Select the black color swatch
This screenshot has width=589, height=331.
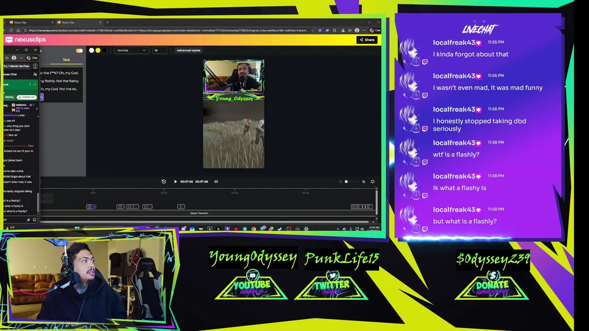pos(104,50)
